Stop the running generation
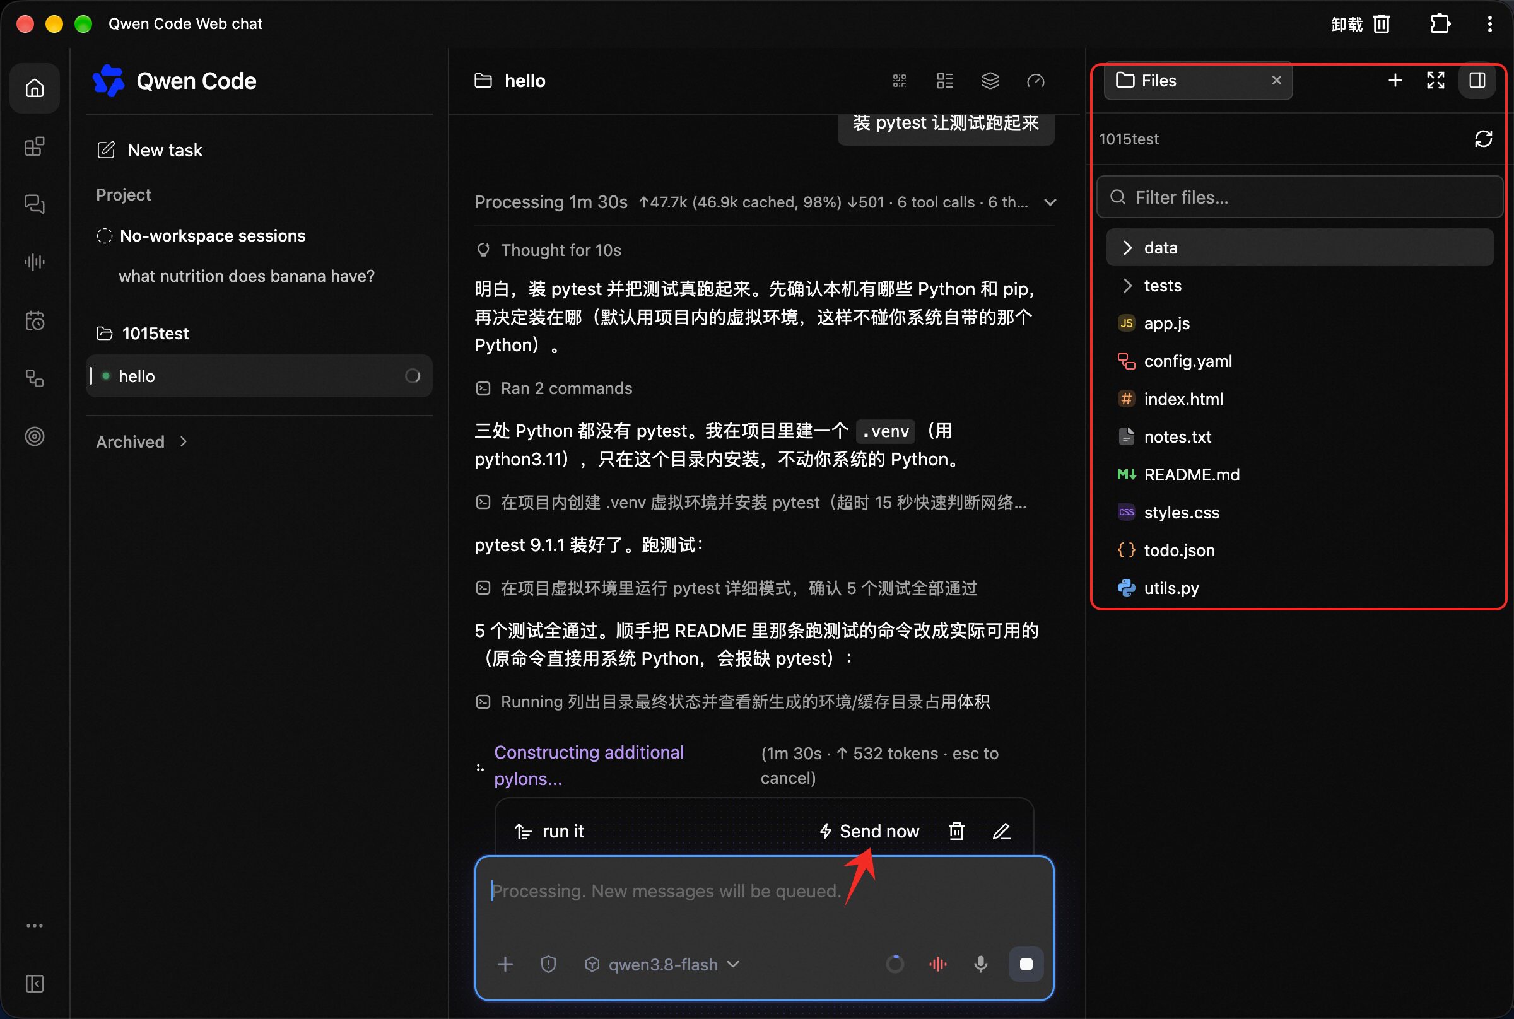This screenshot has height=1019, width=1514. (1026, 964)
